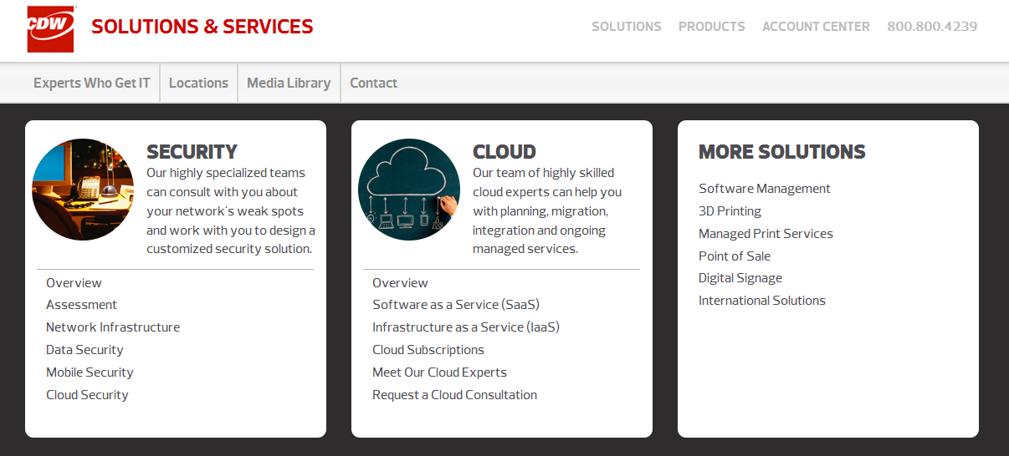The width and height of the screenshot is (1009, 456).
Task: Open the Products top menu
Action: pyautogui.click(x=711, y=27)
